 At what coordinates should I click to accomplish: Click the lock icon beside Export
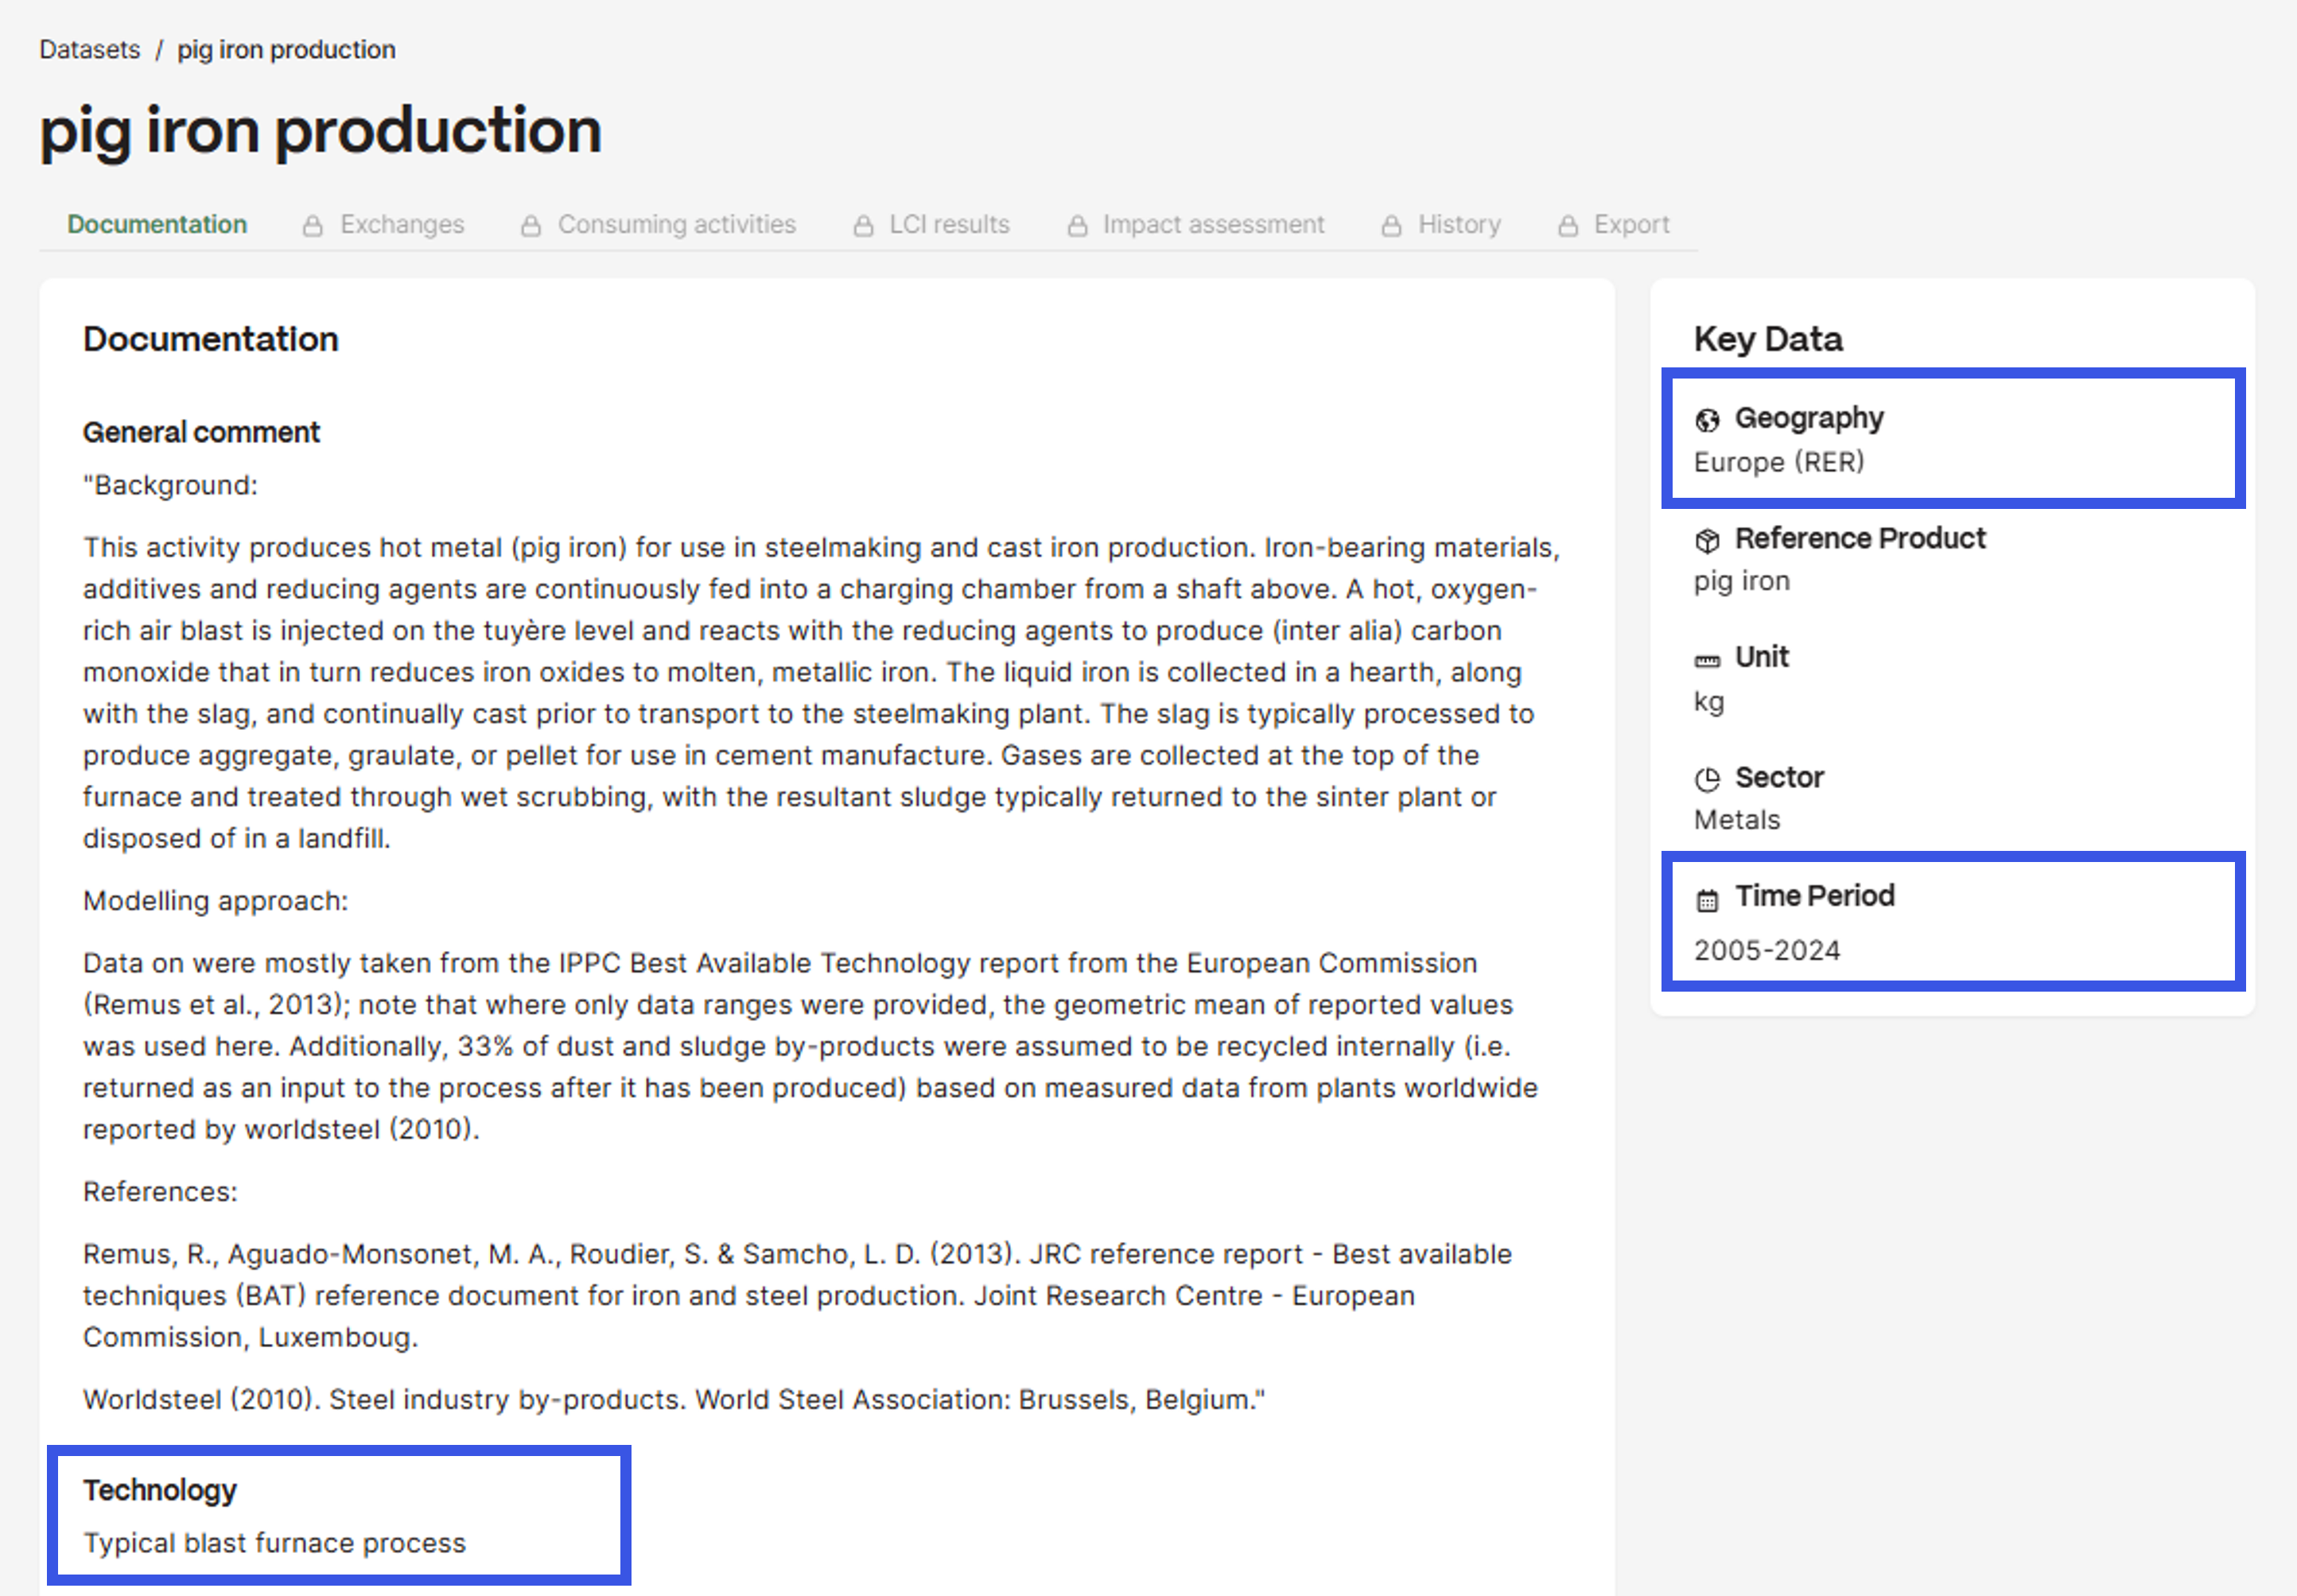coord(1568,226)
